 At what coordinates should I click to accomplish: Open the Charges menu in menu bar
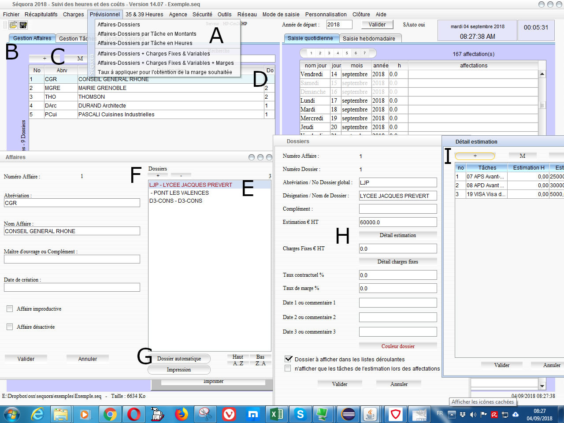point(73,15)
